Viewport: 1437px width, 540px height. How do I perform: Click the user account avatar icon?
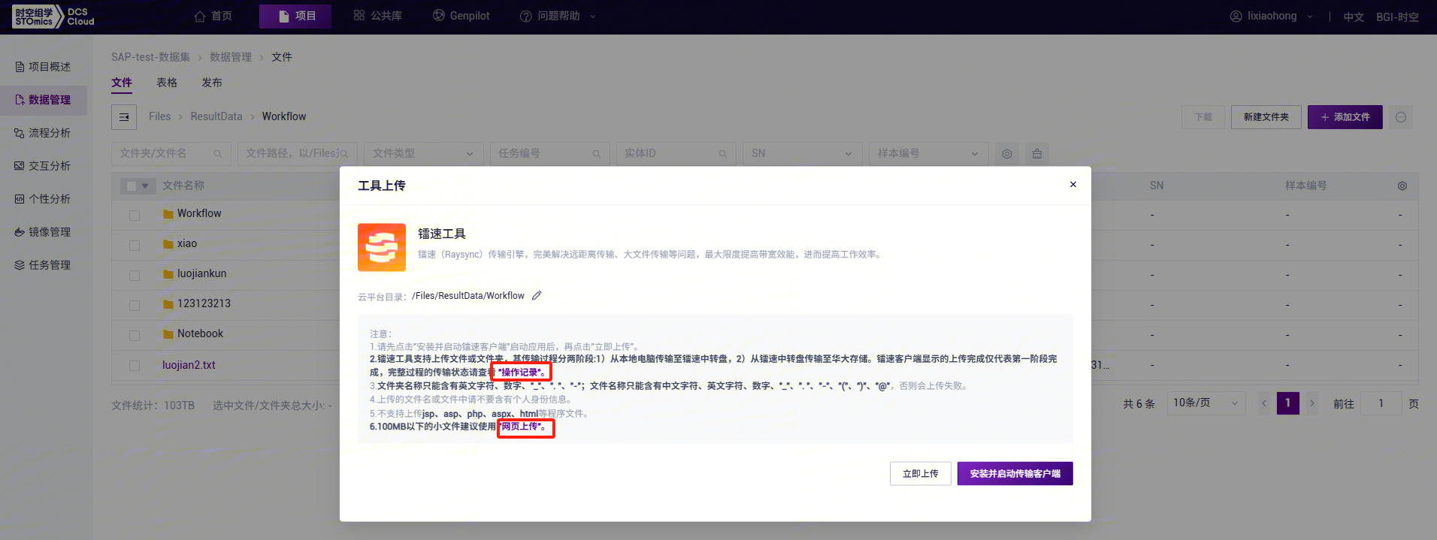point(1236,16)
